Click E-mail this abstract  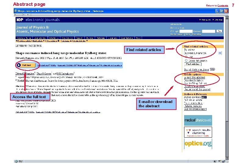194,77
